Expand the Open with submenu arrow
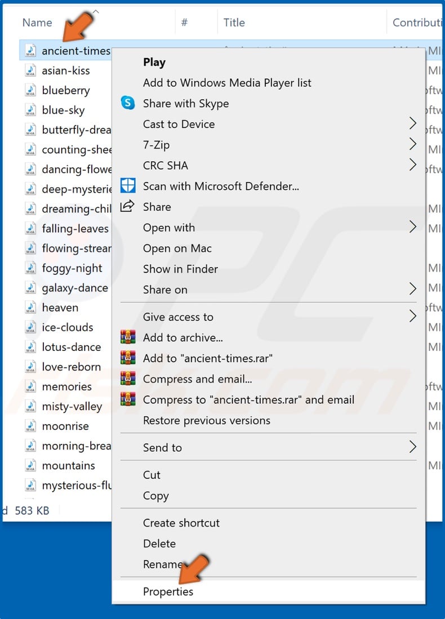The image size is (445, 619). coord(413,227)
